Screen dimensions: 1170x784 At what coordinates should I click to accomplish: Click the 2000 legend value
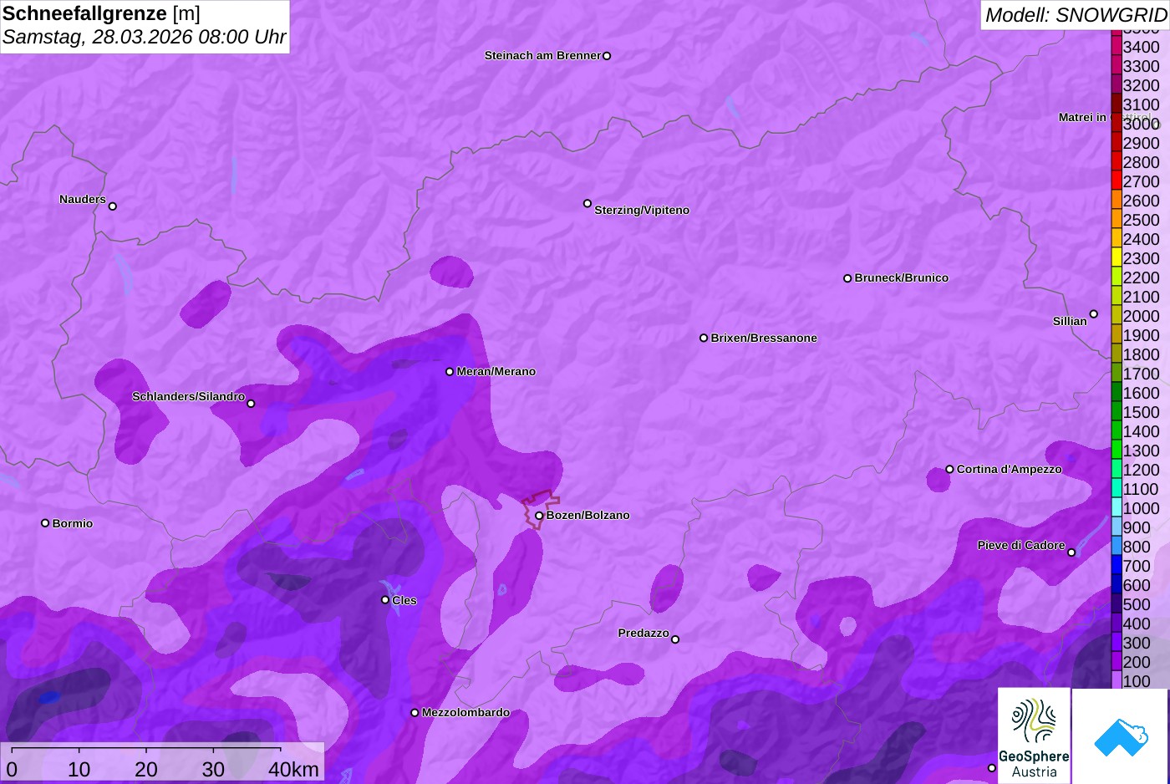tap(1142, 316)
